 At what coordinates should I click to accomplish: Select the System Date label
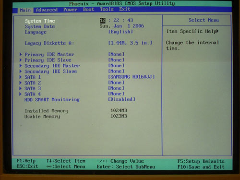point(40,26)
